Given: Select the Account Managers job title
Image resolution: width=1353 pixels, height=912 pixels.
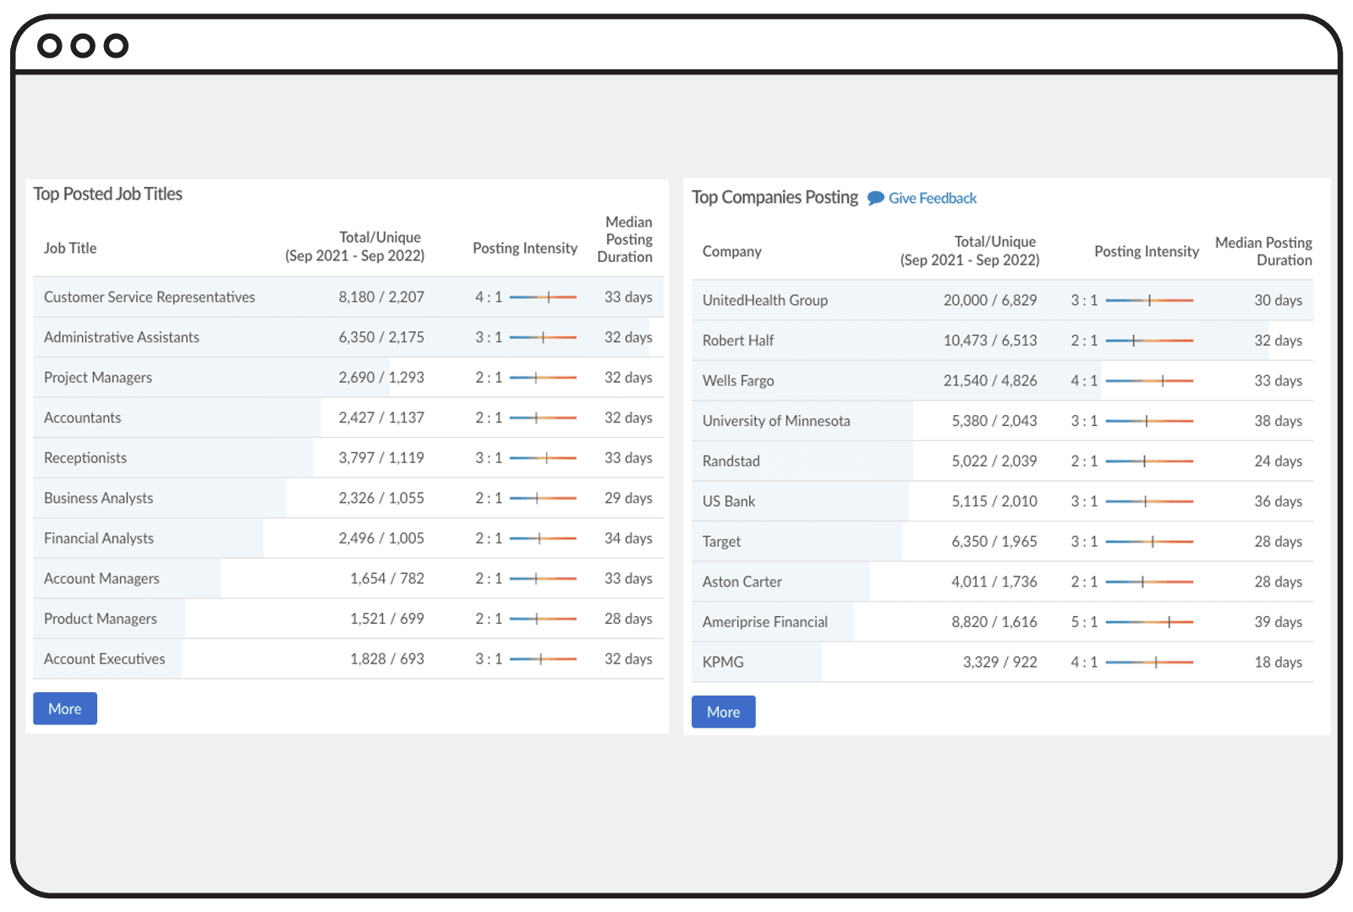Looking at the screenshot, I should click(101, 578).
